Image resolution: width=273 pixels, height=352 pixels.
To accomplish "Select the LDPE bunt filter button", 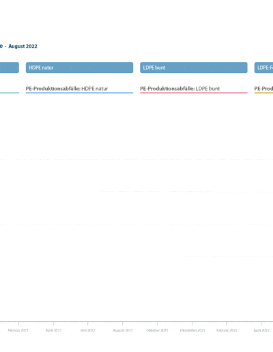I will point(194,68).
